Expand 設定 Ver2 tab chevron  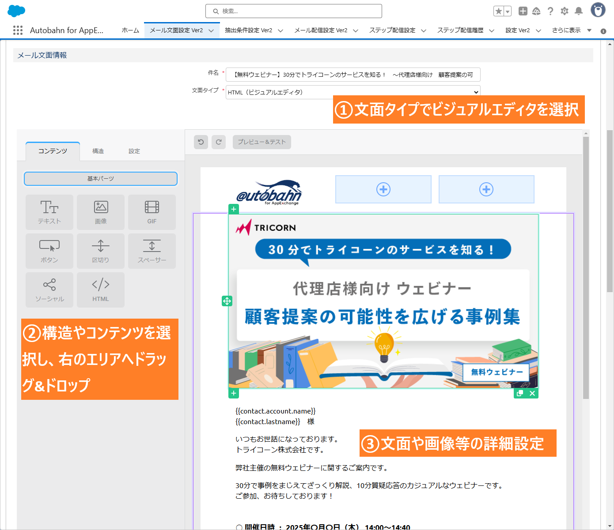click(x=538, y=30)
